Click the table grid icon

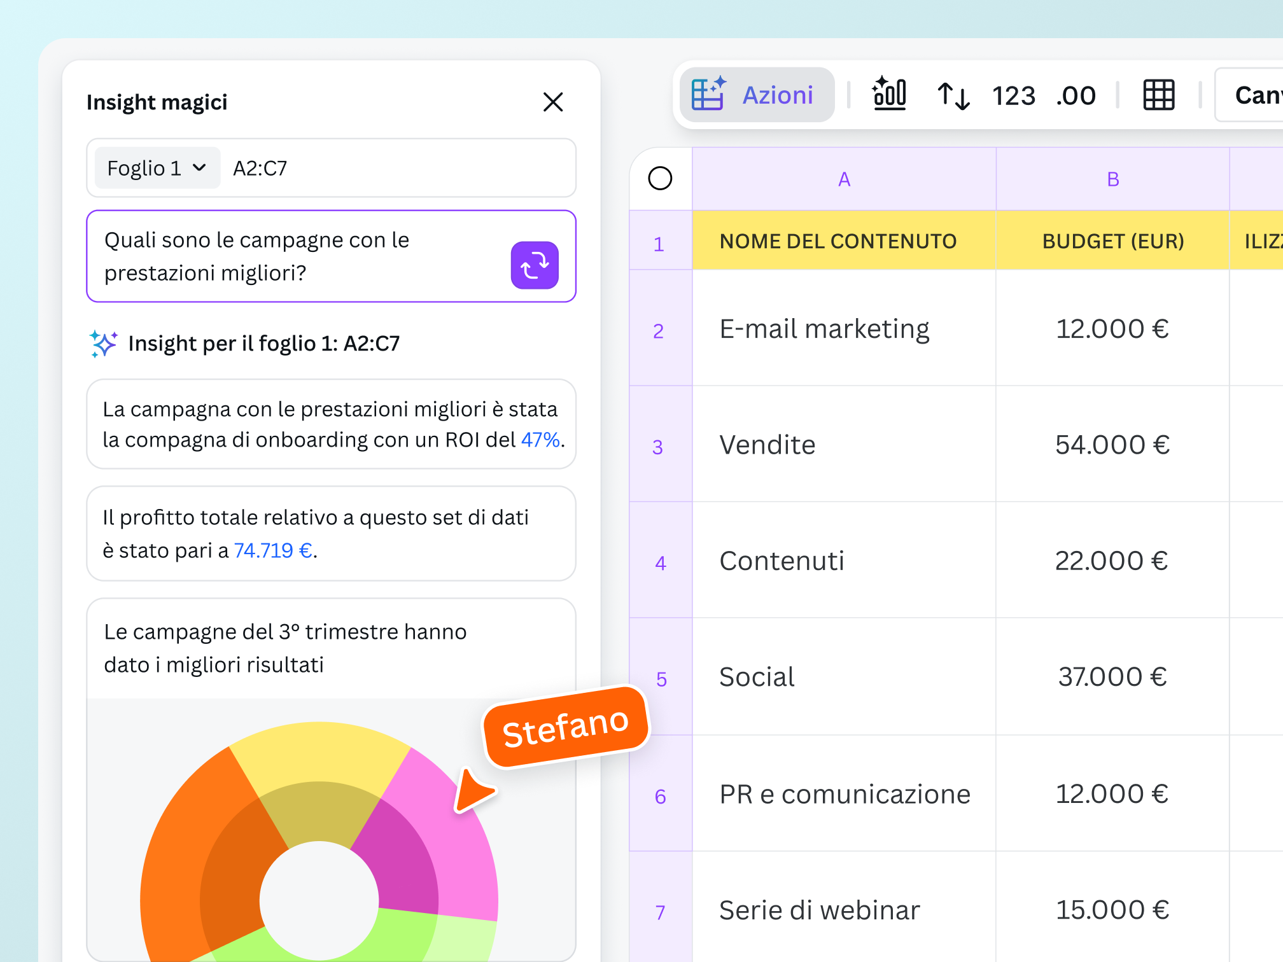[1159, 95]
